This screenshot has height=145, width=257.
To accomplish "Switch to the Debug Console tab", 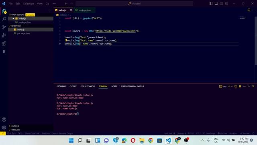I will point(88,86).
